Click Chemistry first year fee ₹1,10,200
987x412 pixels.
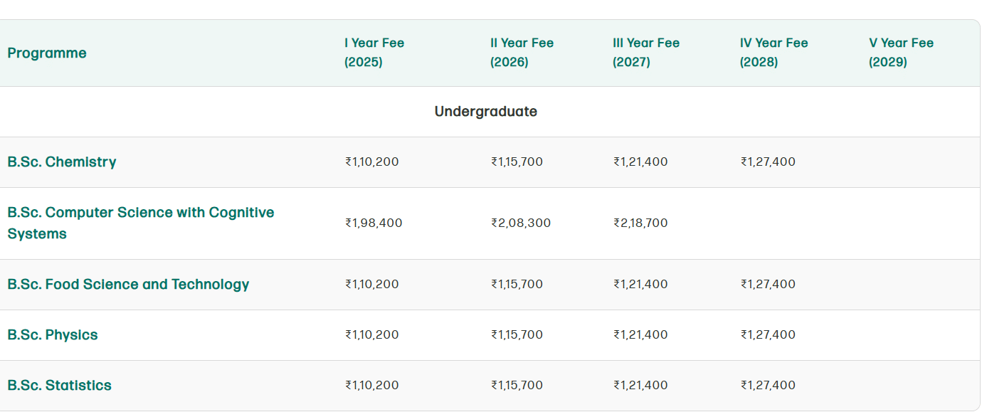[372, 162]
